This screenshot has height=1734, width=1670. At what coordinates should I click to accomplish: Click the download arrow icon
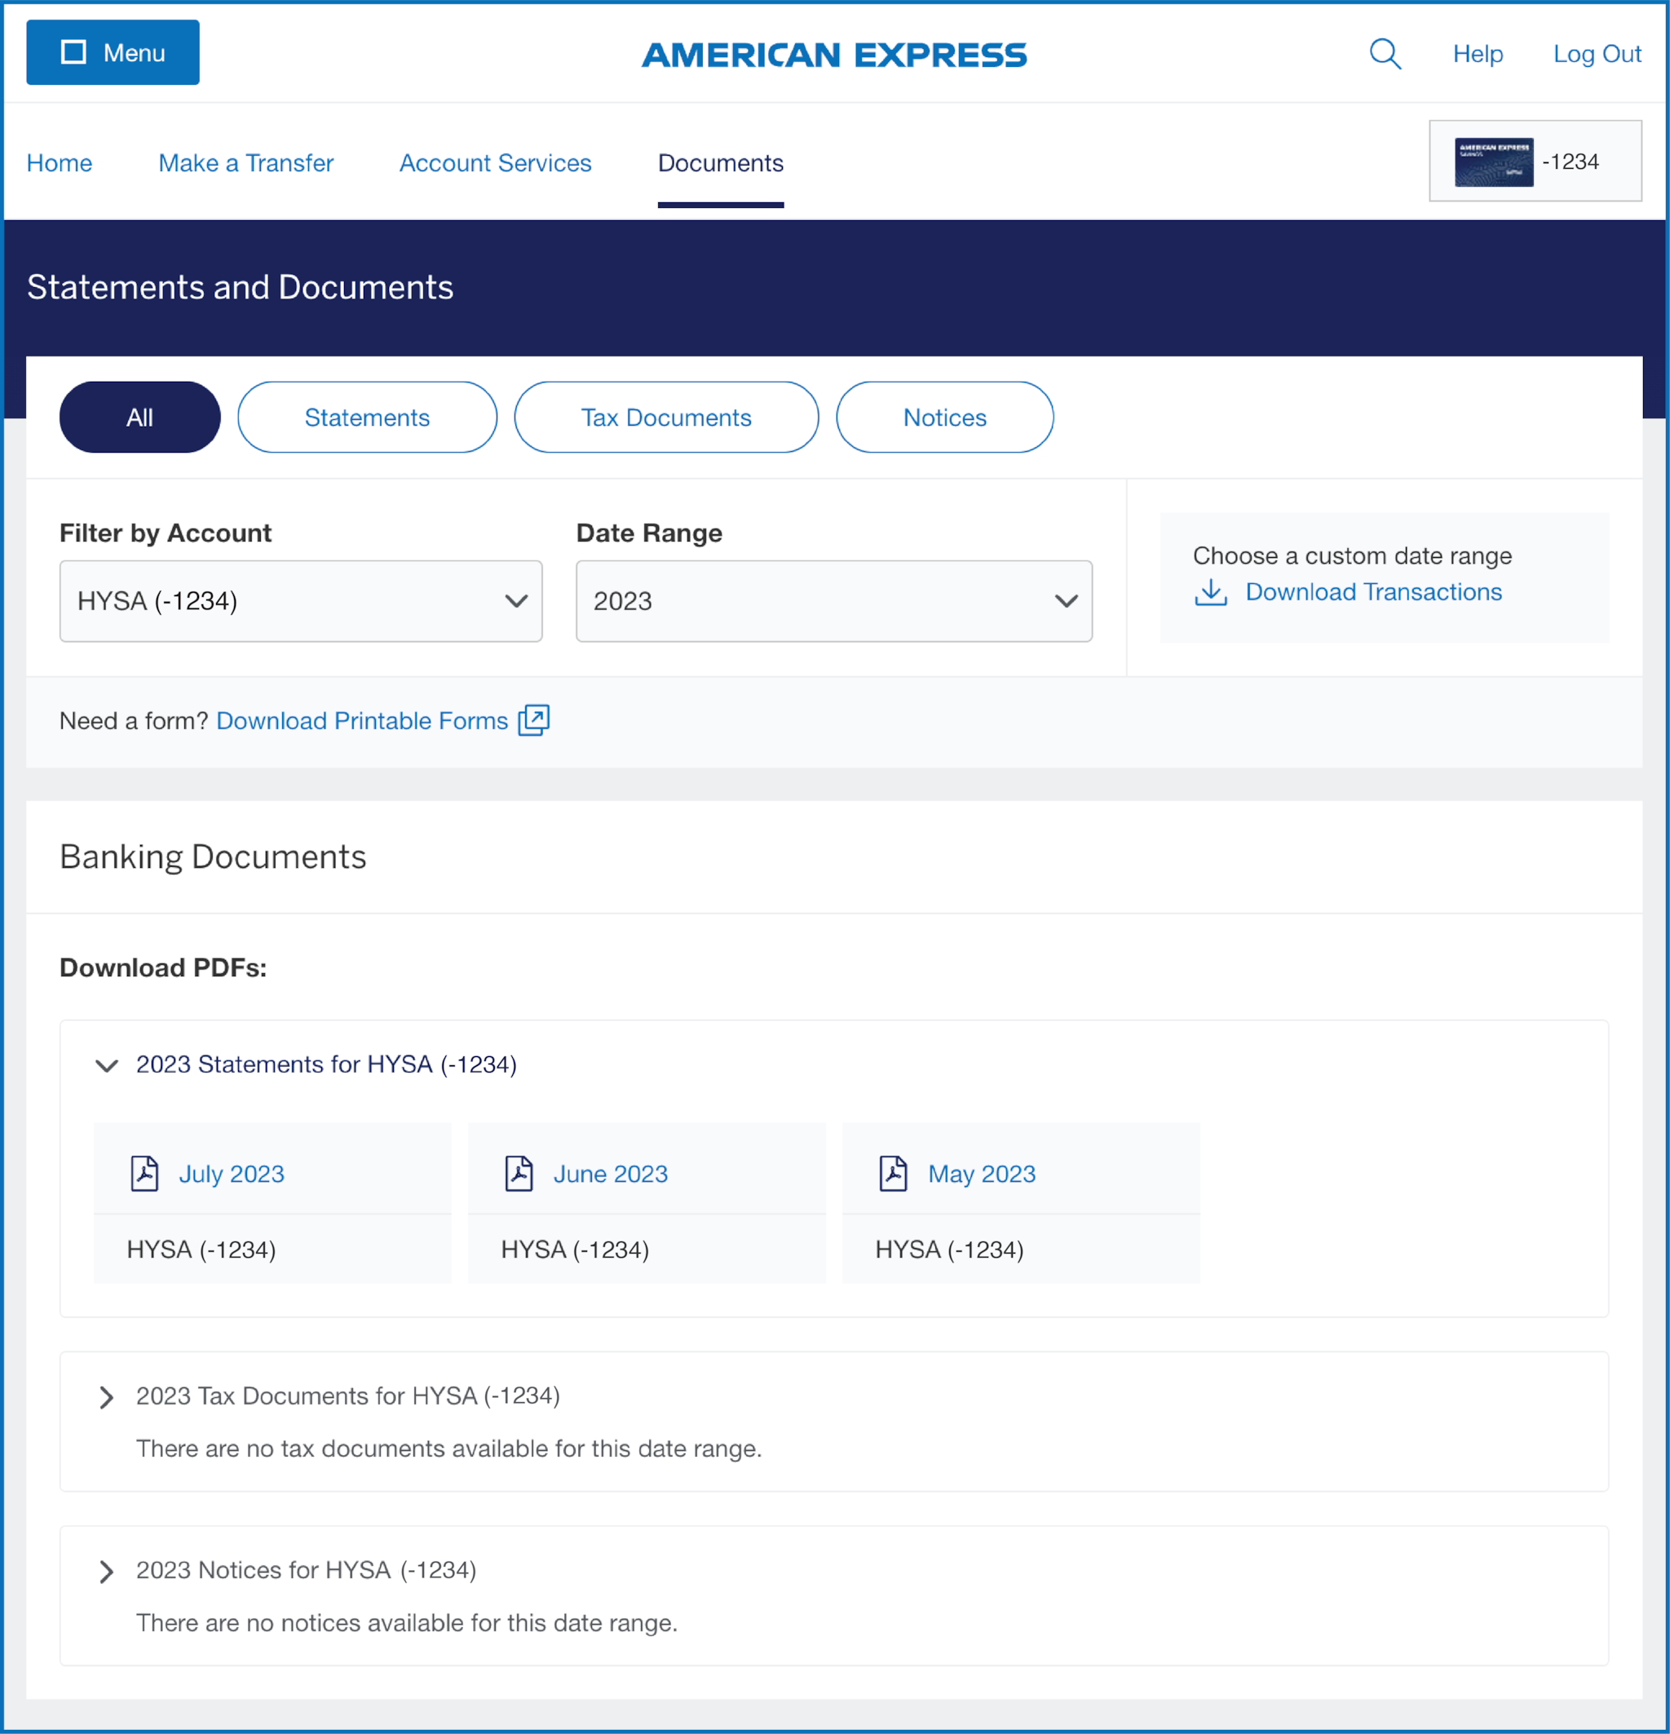click(x=1211, y=592)
